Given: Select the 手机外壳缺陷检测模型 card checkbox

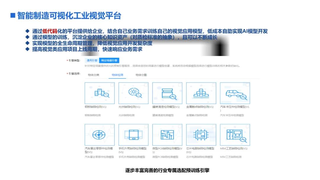Looking at the screenshot, I should [x=146, y=127].
